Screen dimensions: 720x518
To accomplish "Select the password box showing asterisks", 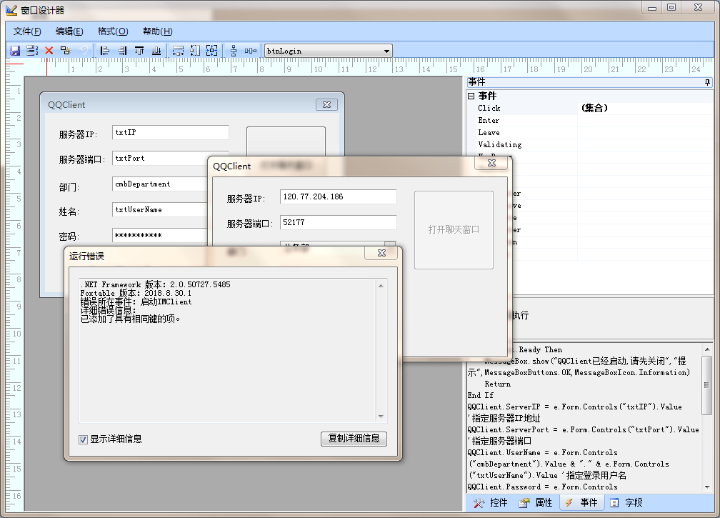I will [160, 235].
